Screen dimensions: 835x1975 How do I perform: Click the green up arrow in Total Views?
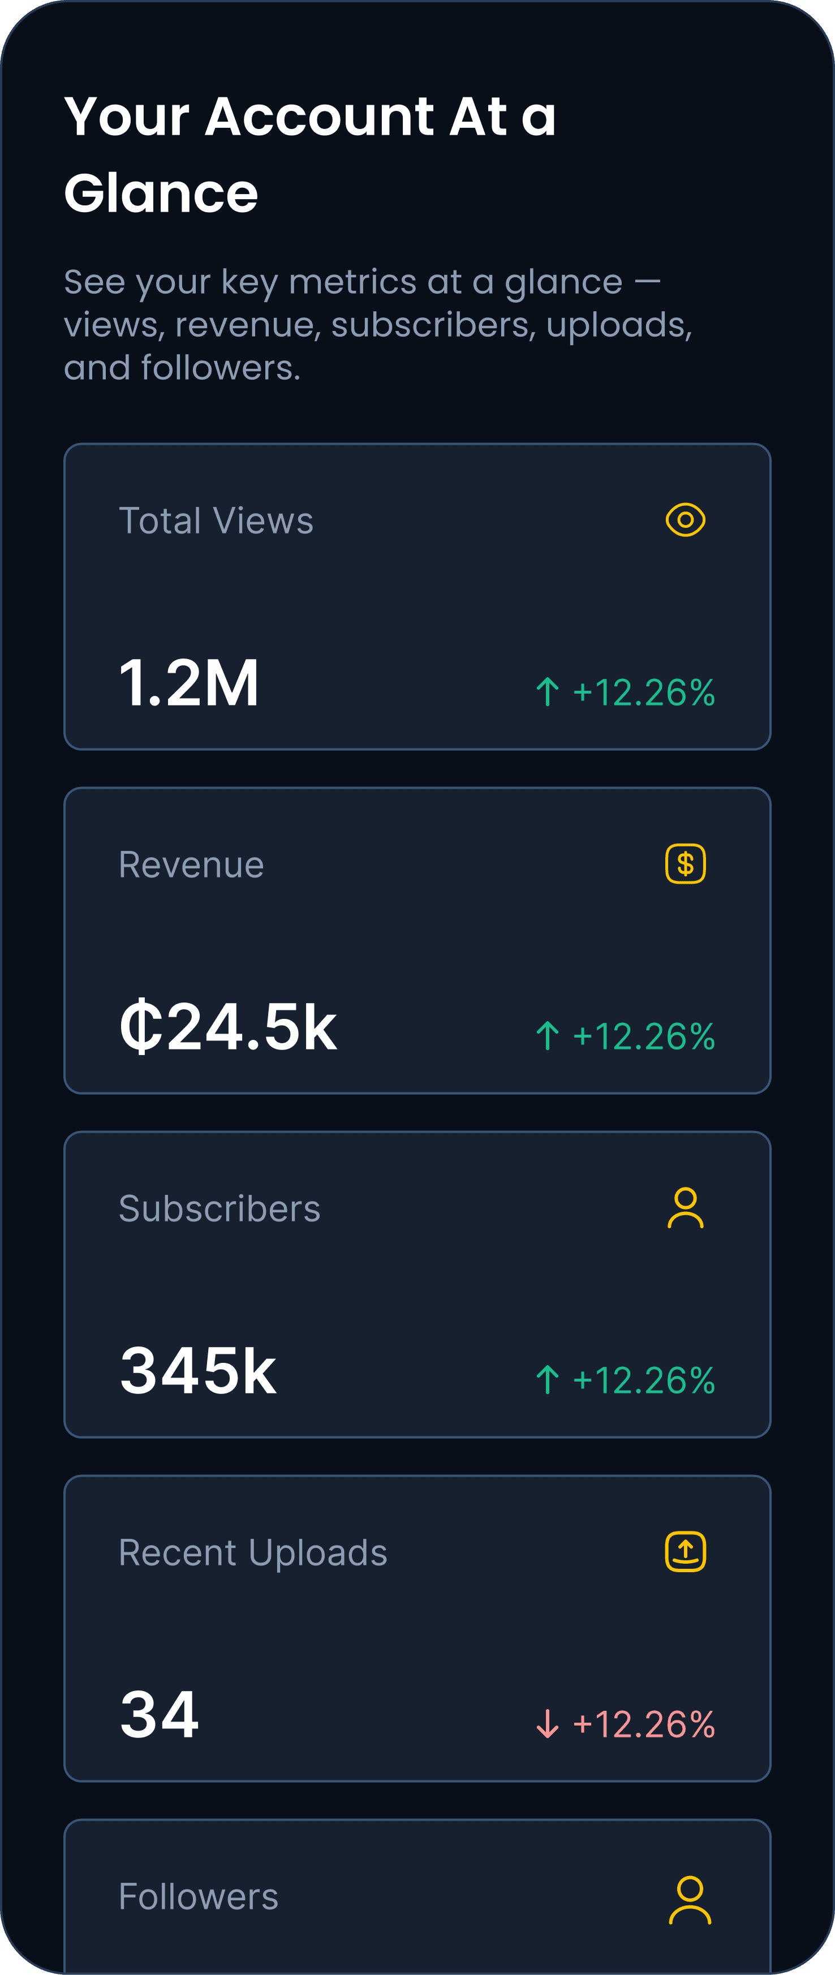(548, 691)
